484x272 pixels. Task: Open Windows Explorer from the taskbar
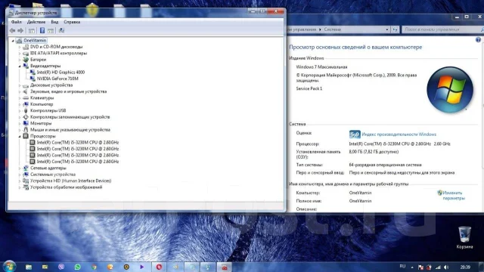(29, 267)
